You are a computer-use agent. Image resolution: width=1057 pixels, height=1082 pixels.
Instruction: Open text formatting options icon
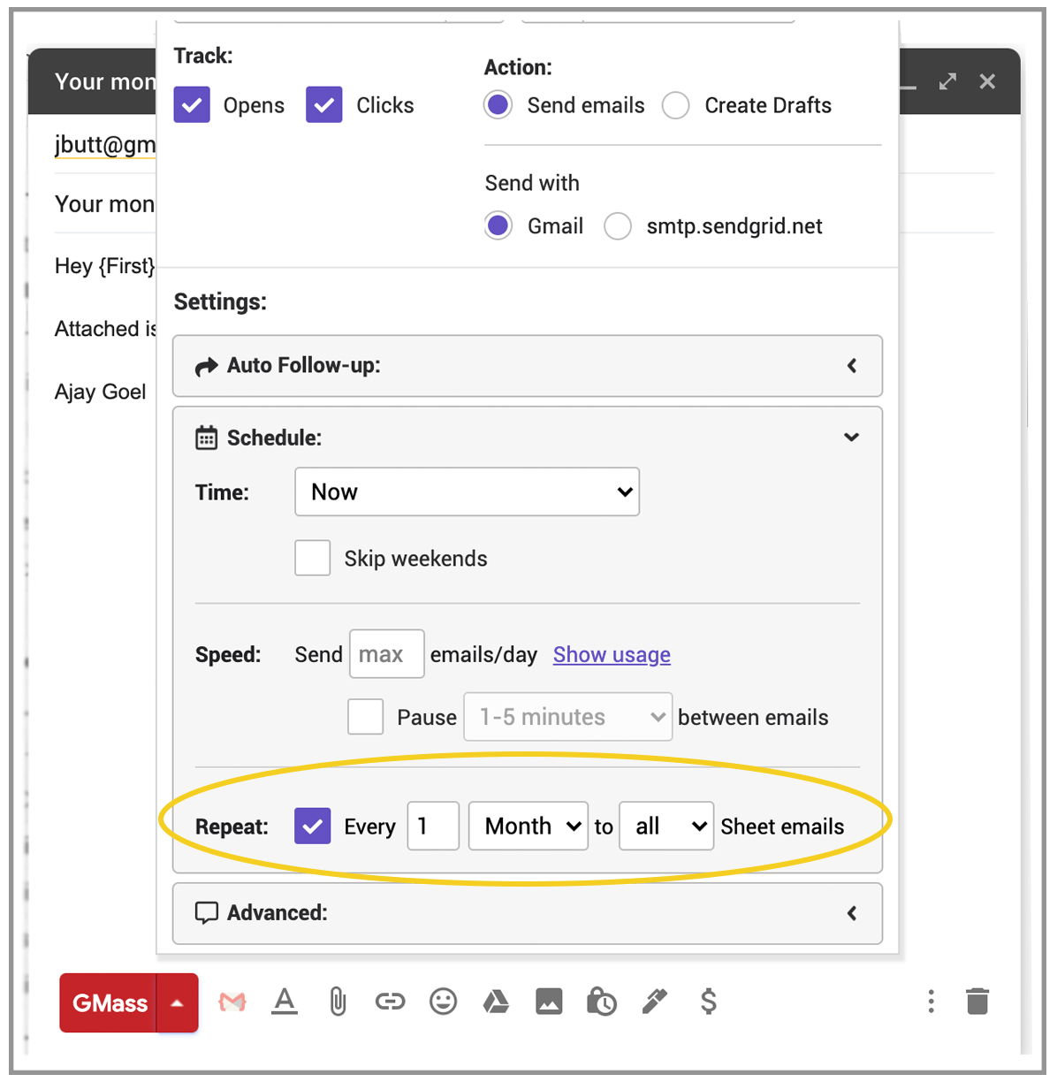285,1002
